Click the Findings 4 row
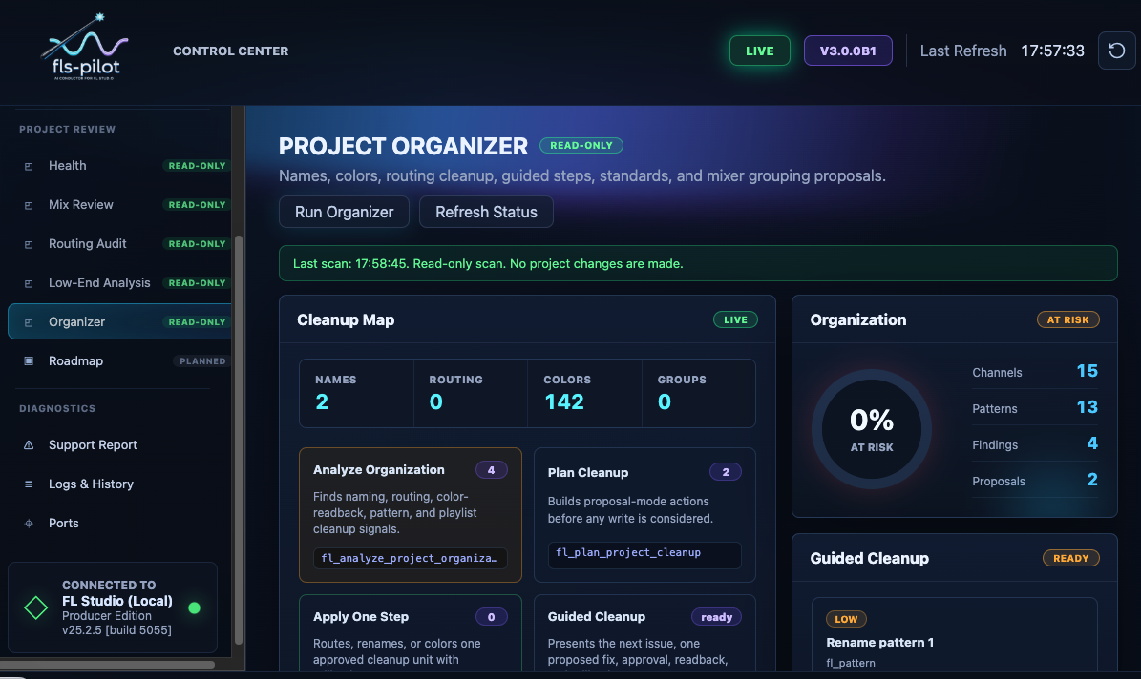The height and width of the screenshot is (679, 1141). click(x=1035, y=444)
